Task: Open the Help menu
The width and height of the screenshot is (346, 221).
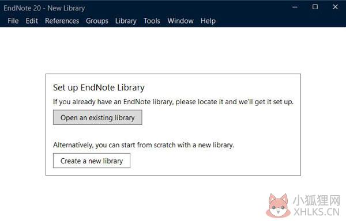Action: coord(208,21)
